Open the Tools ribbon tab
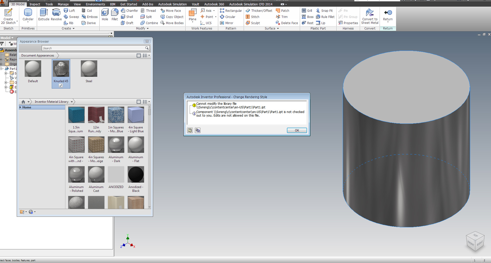The image size is (491, 263). (49, 4)
